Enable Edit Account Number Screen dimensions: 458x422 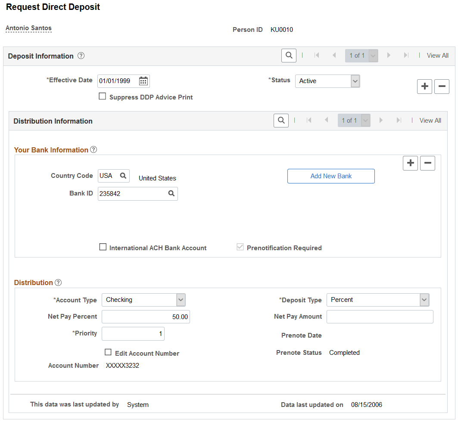pyautogui.click(x=108, y=352)
